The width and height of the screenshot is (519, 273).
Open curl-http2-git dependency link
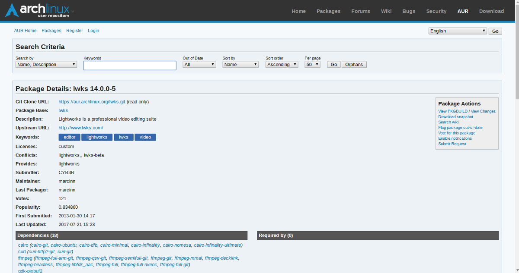(42, 251)
